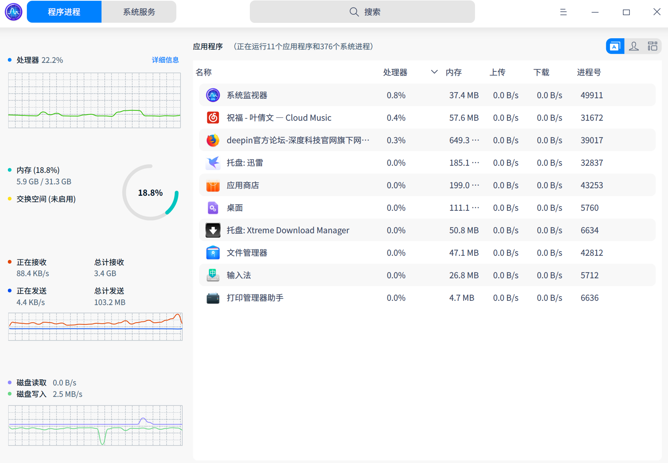668x463 pixels.
Task: Open the 详细信息 processor details link
Action: tap(165, 60)
